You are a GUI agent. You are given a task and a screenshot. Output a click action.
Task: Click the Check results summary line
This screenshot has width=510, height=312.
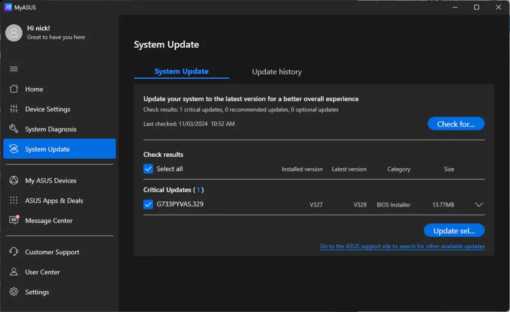point(241,109)
